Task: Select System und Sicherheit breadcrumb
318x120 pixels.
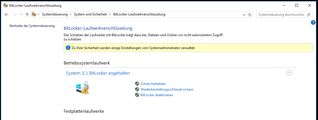Action: (90, 14)
